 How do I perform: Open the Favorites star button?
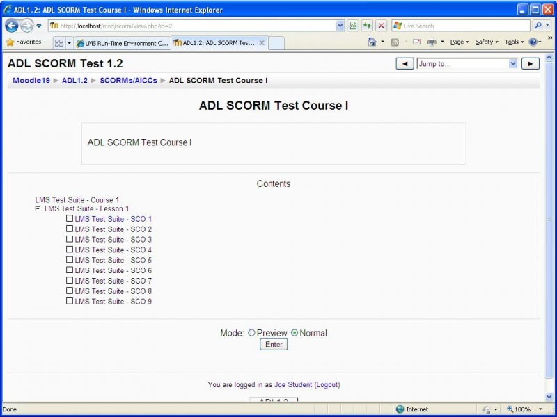pos(24,42)
